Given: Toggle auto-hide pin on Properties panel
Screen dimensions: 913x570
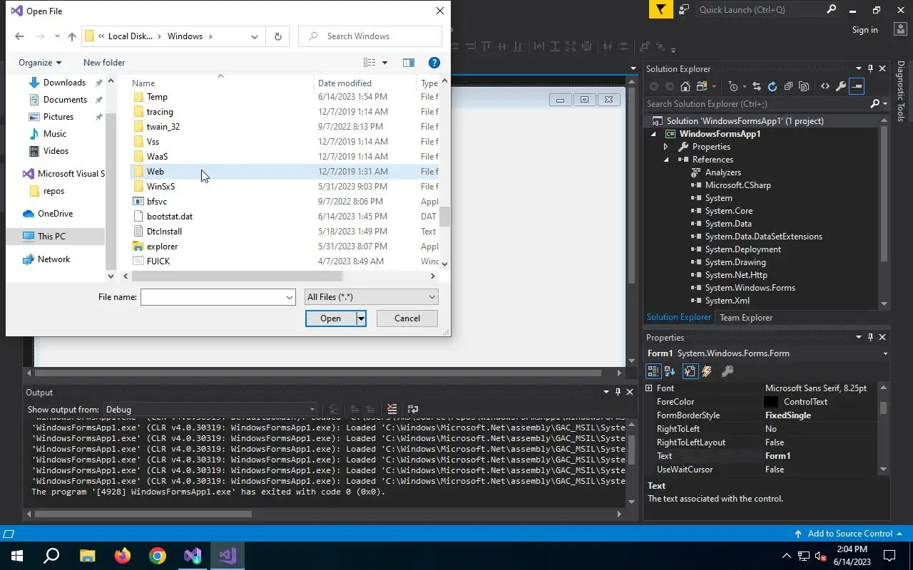Looking at the screenshot, I should 870,338.
